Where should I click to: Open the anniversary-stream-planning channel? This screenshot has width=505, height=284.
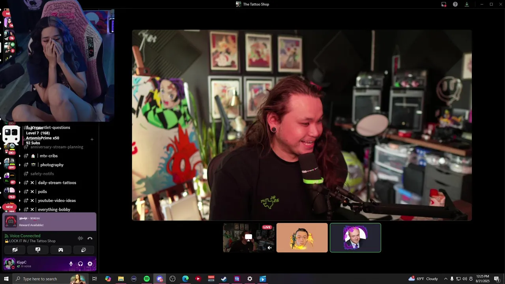pos(56,147)
